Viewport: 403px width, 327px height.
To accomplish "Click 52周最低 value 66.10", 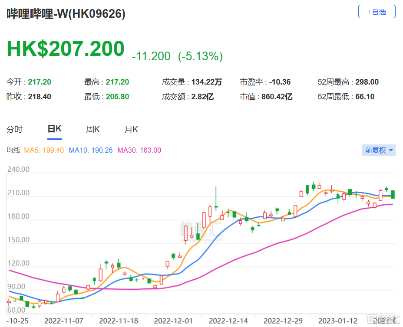I will pyautogui.click(x=365, y=97).
